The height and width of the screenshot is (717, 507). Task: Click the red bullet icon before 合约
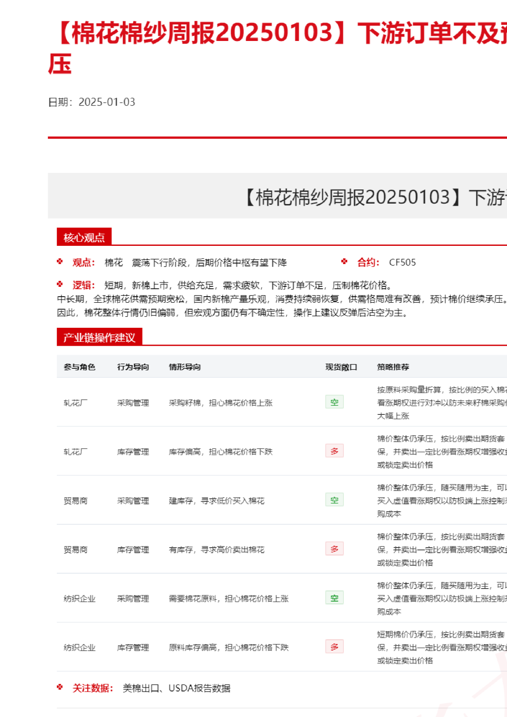344,262
